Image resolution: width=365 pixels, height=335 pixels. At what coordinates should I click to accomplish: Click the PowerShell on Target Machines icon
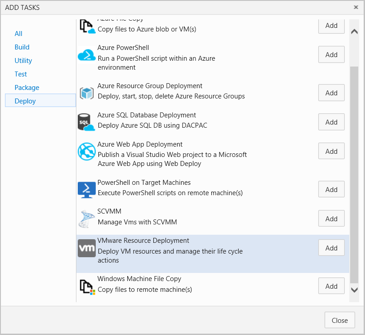[x=87, y=190]
